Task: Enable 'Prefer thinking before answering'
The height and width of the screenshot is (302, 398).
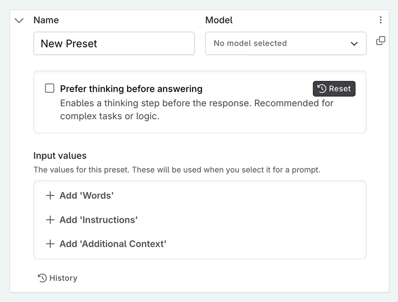Action: coord(49,88)
